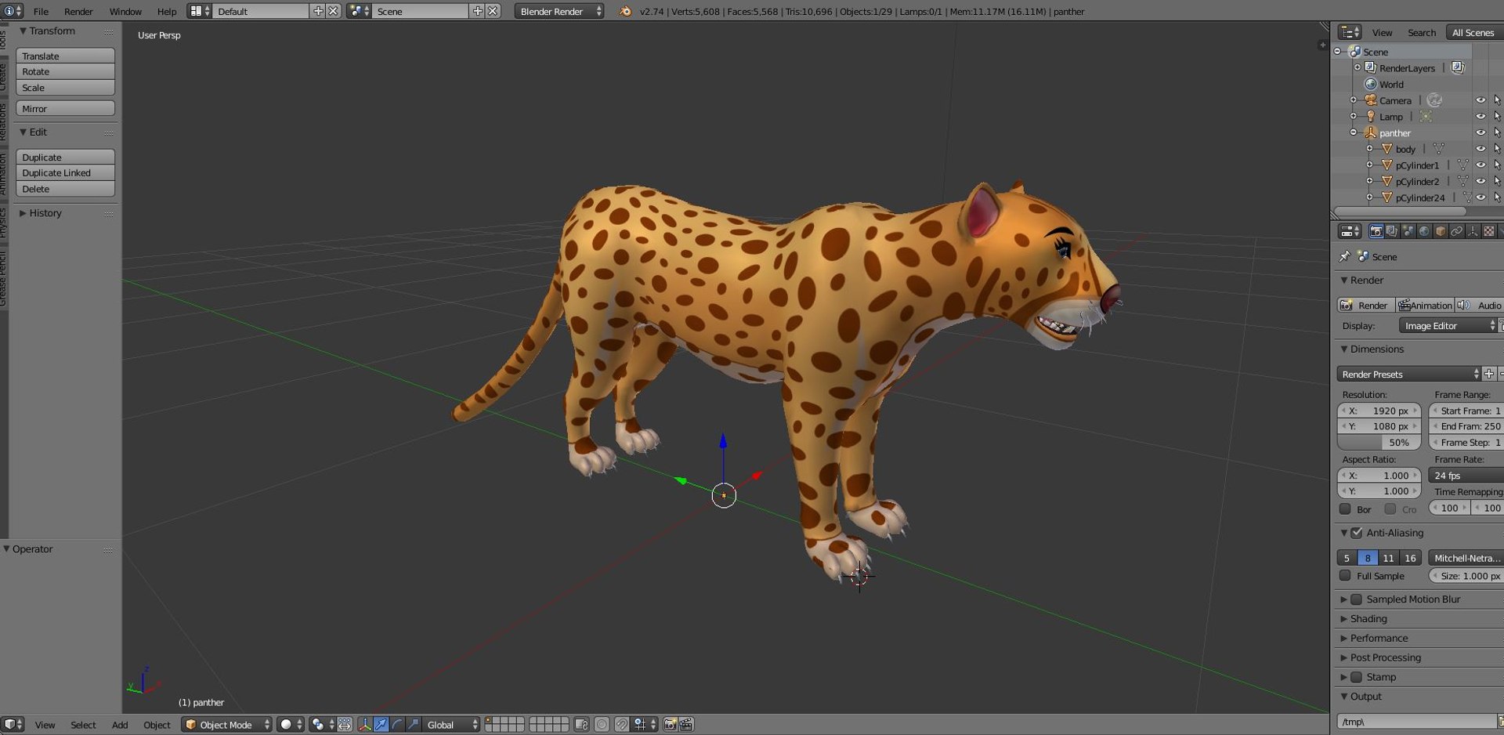Click the OpenGL render animation clapper icon
The height and width of the screenshot is (735, 1504).
pos(686,725)
